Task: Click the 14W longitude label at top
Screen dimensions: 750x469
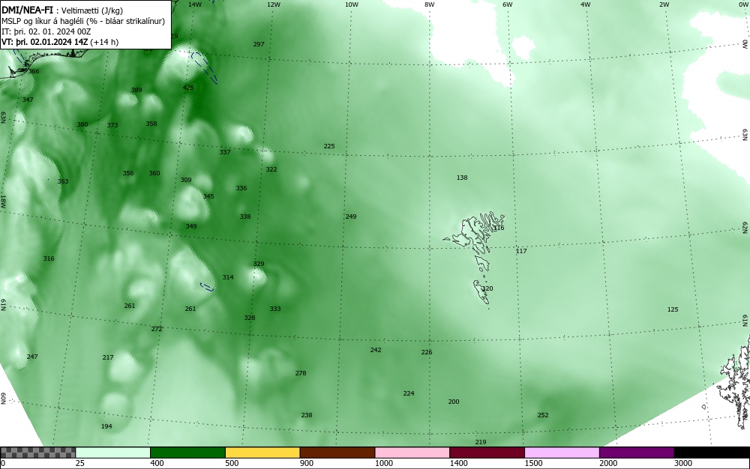Action: (195, 4)
